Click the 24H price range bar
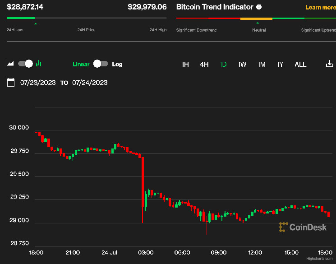Screen dimensions: 336x264 87,18
